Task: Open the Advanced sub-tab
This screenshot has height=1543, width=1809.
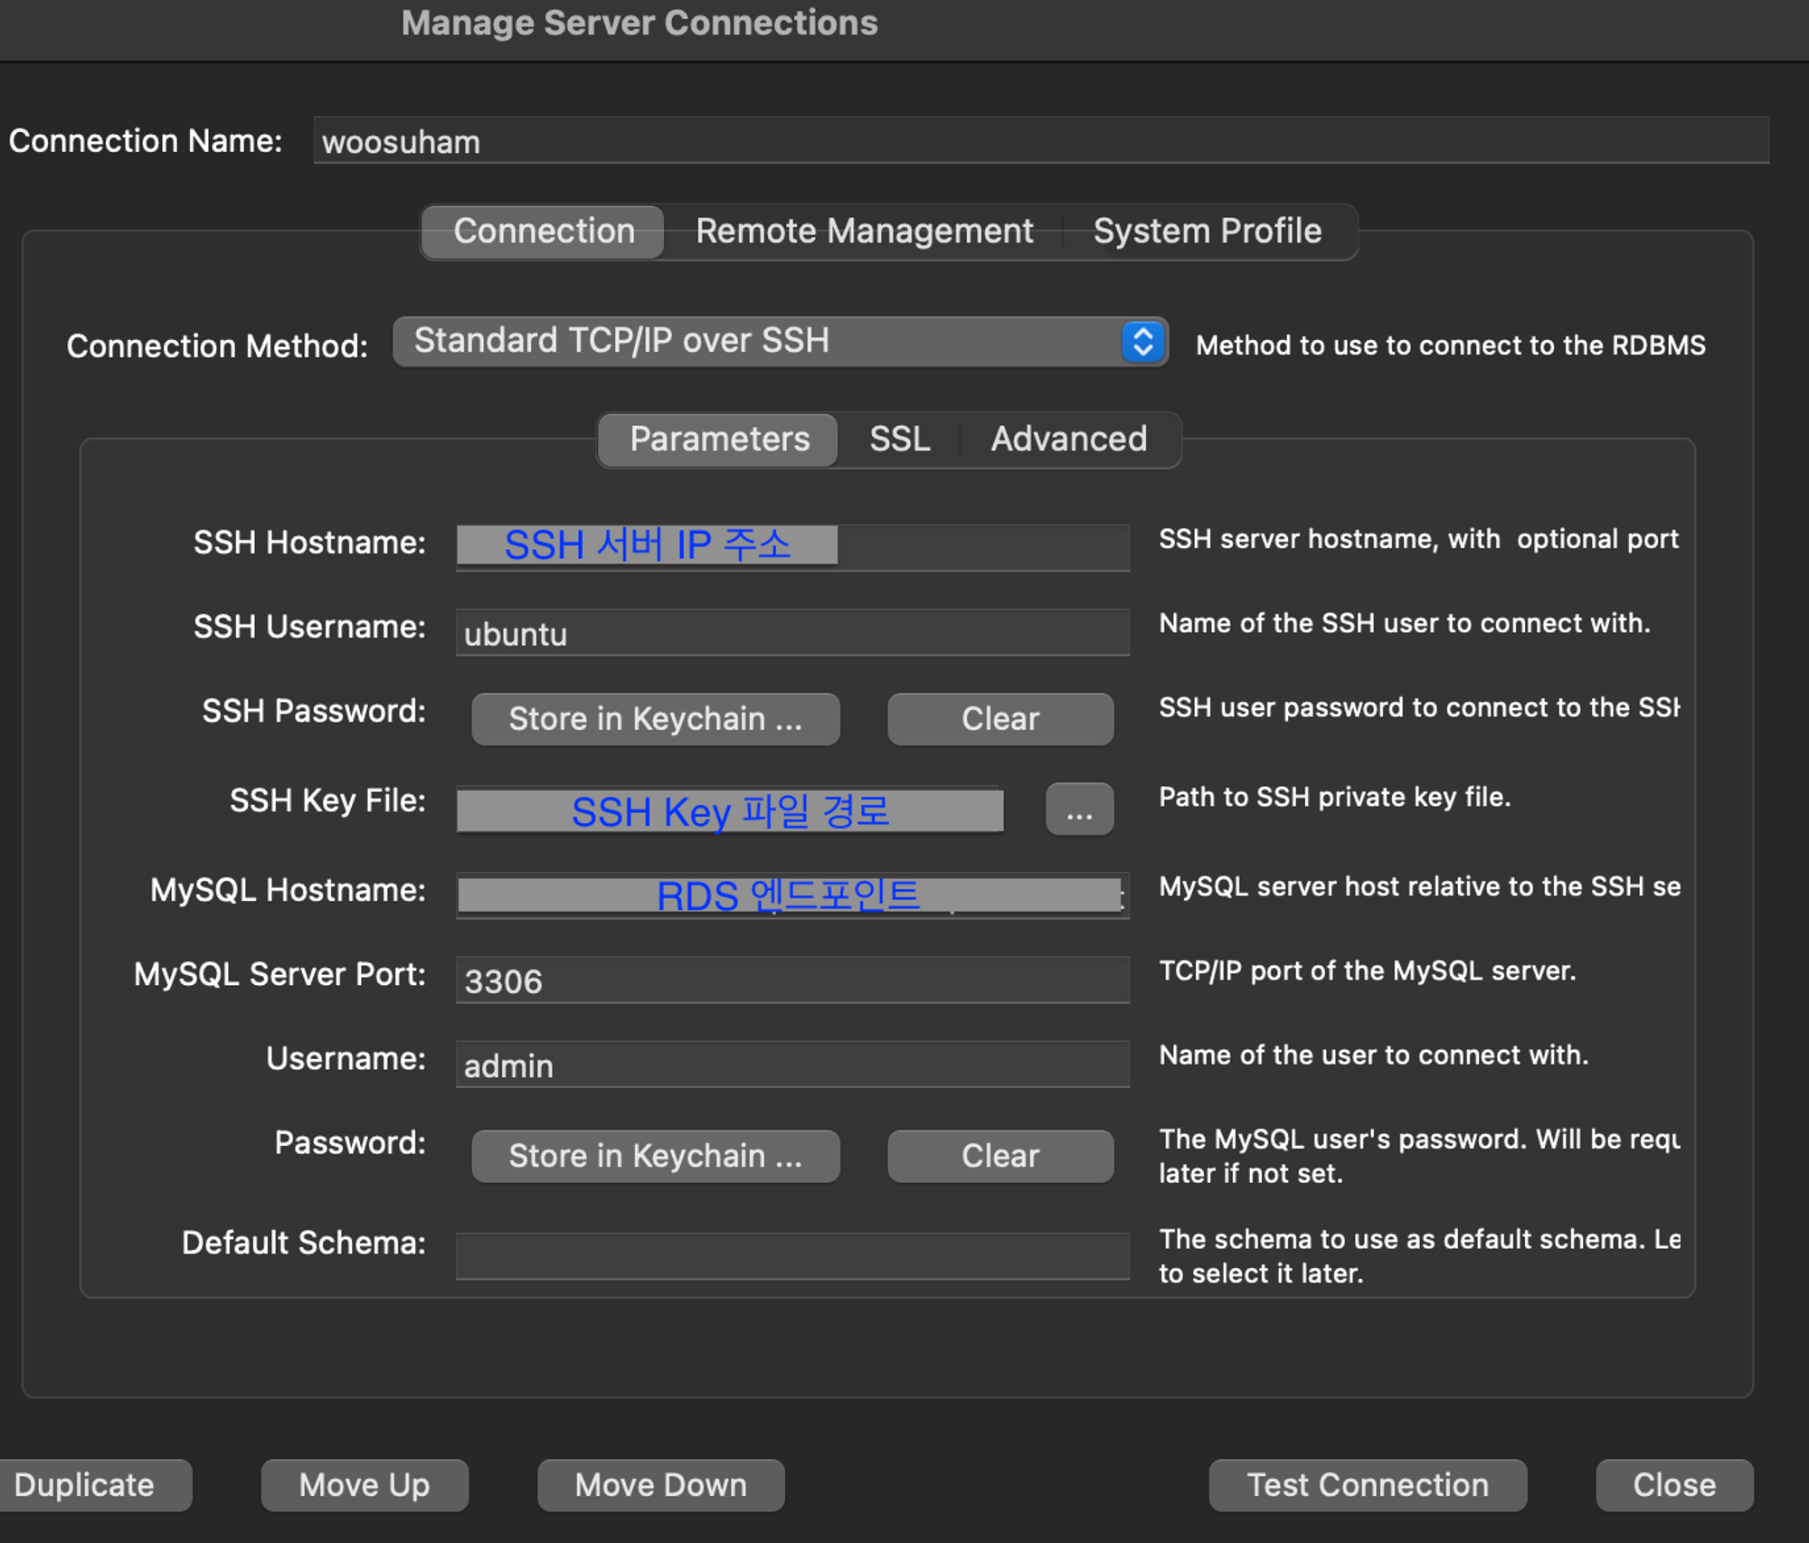Action: point(1068,440)
